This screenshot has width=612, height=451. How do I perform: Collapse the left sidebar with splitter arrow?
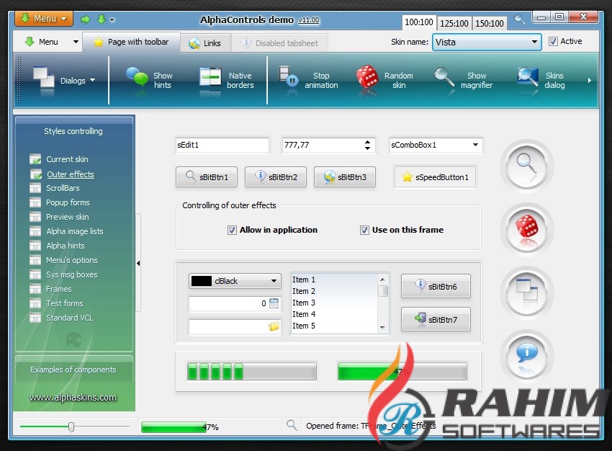[138, 263]
